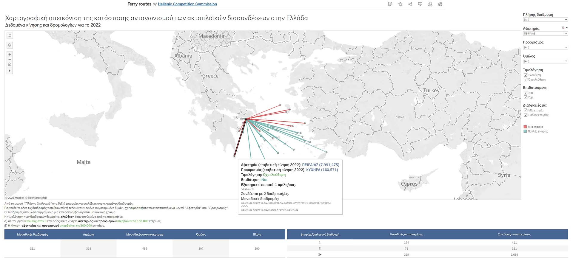
Task: Uncheck the Πολλές εταιρίες routes checkbox
Action: pyautogui.click(x=526, y=115)
